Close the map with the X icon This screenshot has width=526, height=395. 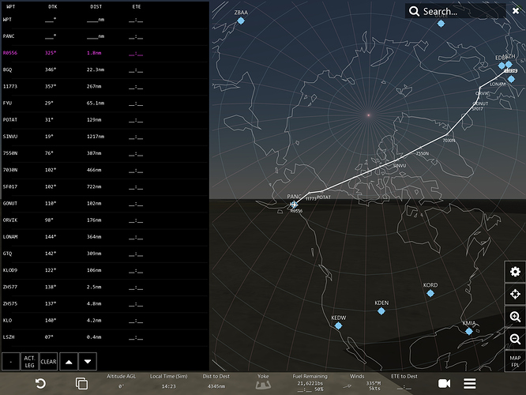coord(516,11)
